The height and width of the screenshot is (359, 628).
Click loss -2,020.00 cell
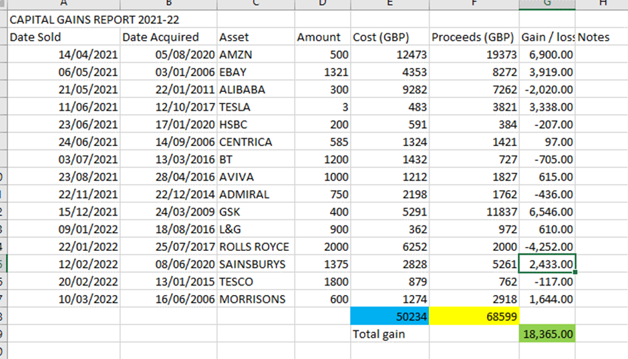547,89
